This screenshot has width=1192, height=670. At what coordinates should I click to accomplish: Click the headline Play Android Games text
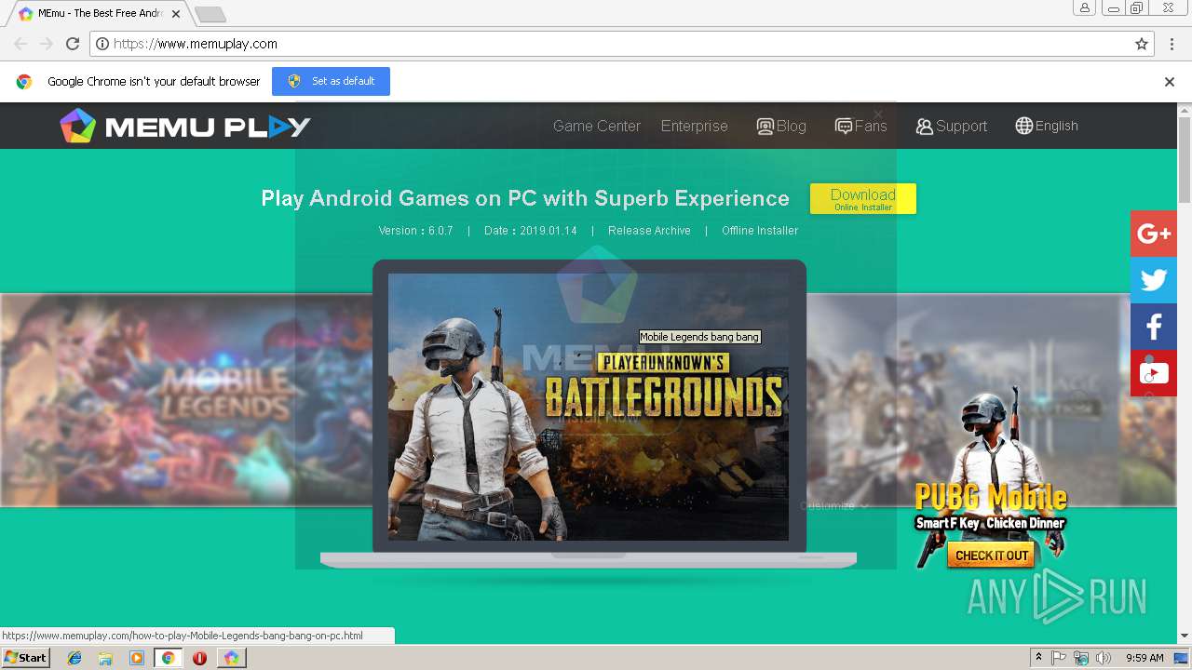525,198
